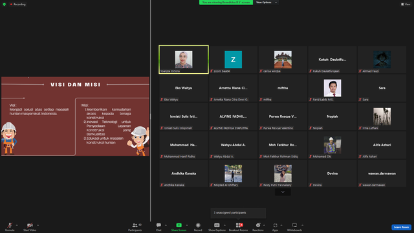Select Devina's participant tile

point(332,173)
